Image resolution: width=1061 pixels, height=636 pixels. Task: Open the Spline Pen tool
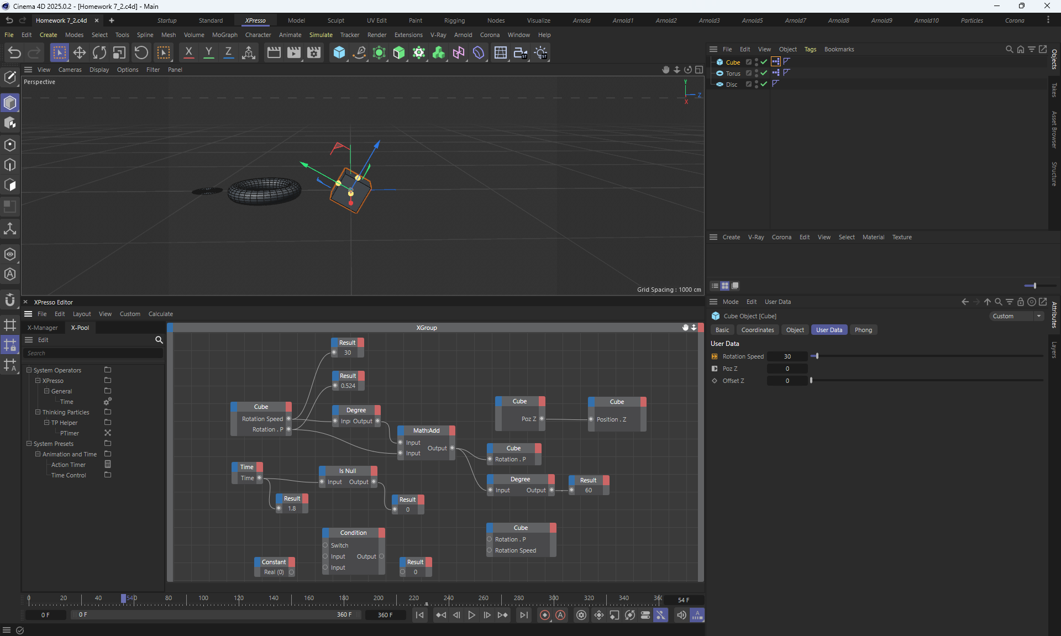point(359,53)
